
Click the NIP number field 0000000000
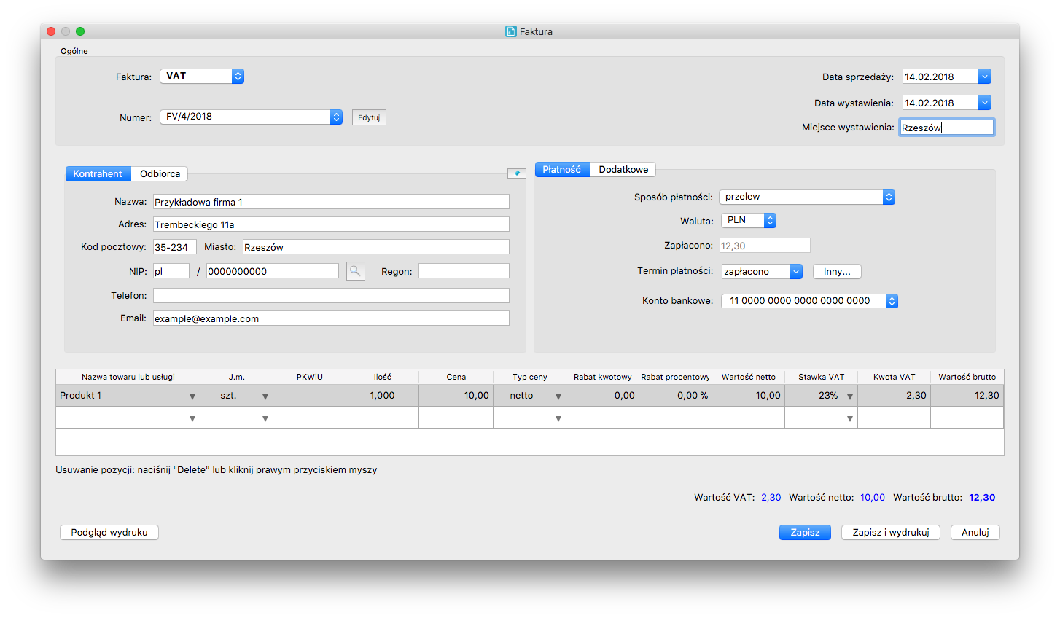[x=273, y=271]
